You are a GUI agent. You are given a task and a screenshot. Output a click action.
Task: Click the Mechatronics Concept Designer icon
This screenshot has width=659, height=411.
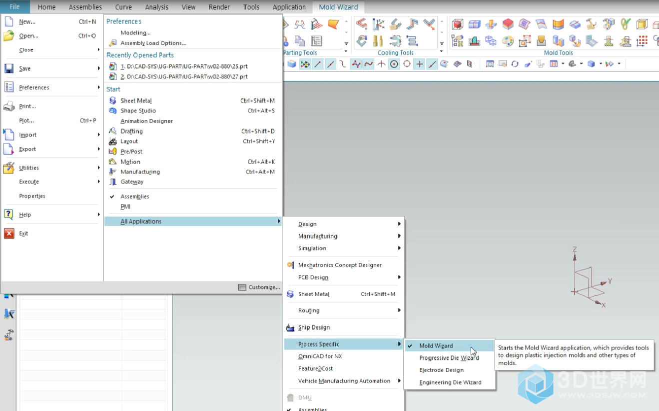(x=290, y=265)
